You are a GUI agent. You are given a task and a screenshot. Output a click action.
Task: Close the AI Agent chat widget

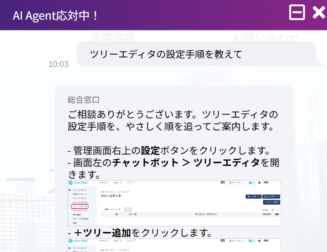(x=319, y=13)
